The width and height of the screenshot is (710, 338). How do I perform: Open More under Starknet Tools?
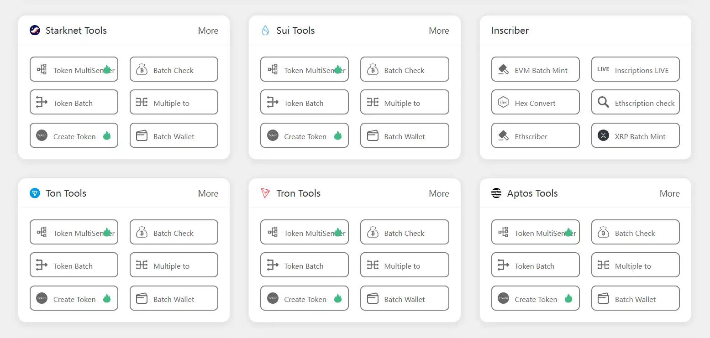point(208,31)
